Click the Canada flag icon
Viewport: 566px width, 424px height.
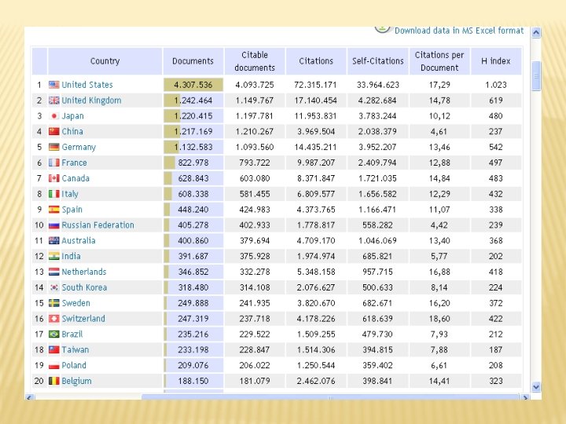coord(53,178)
